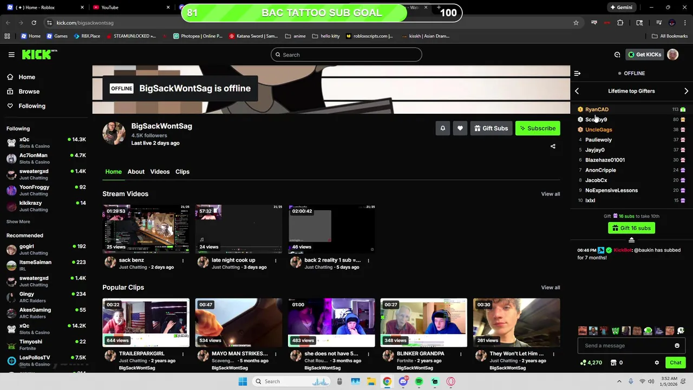
Task: Open the hamburger sidebar menu
Action: point(11,55)
